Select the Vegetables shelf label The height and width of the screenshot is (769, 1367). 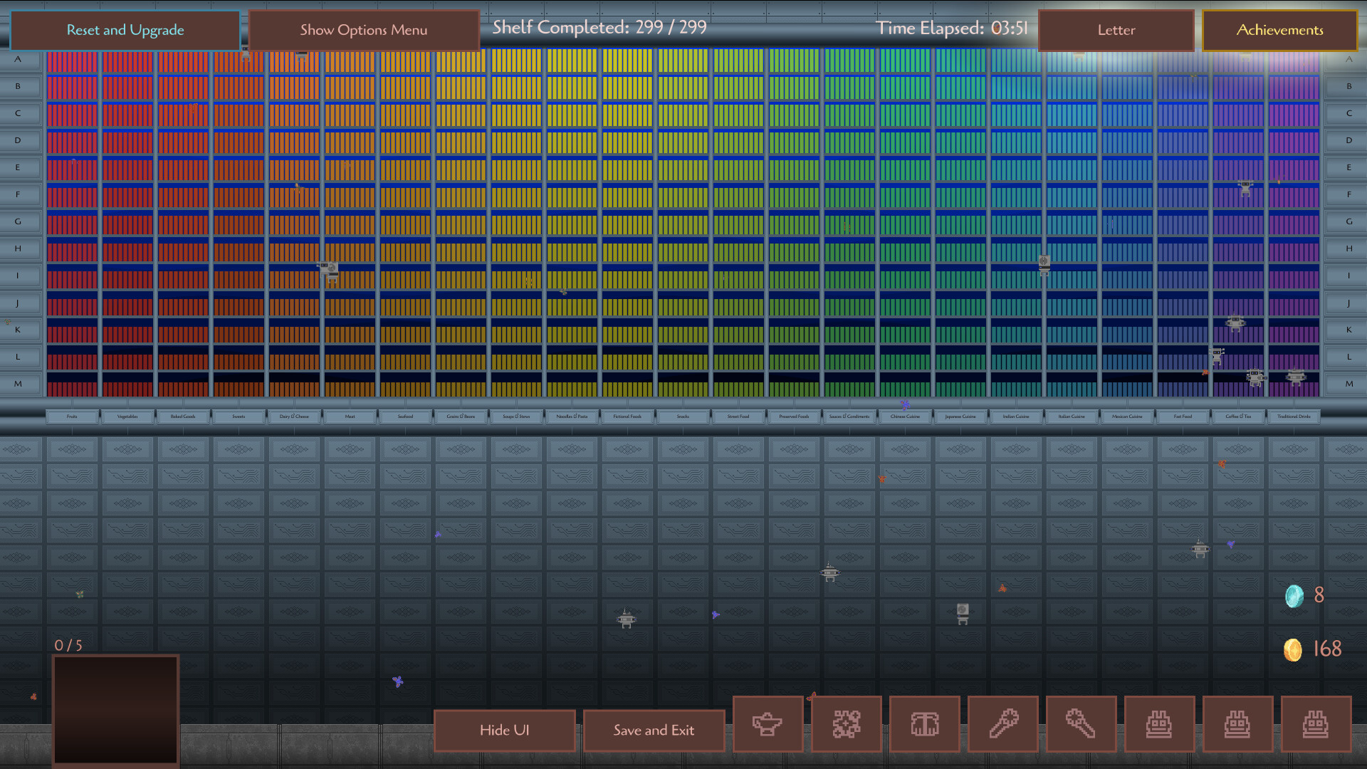click(x=127, y=417)
